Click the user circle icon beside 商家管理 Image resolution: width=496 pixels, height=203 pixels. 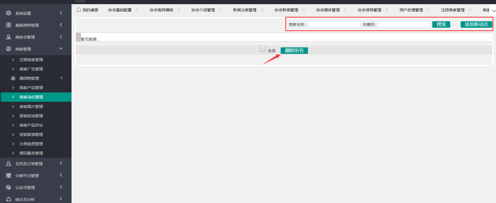tap(9, 49)
